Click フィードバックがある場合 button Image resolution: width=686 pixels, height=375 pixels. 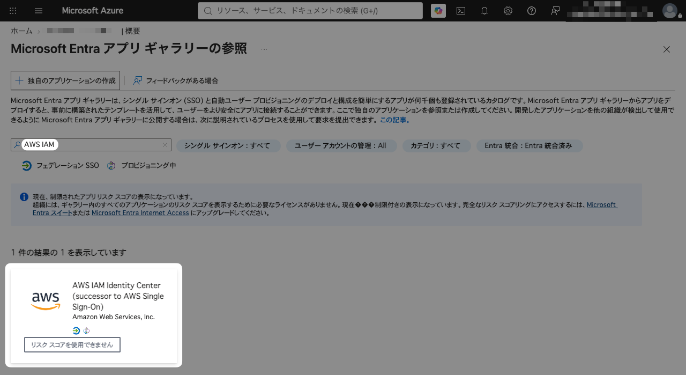(176, 80)
